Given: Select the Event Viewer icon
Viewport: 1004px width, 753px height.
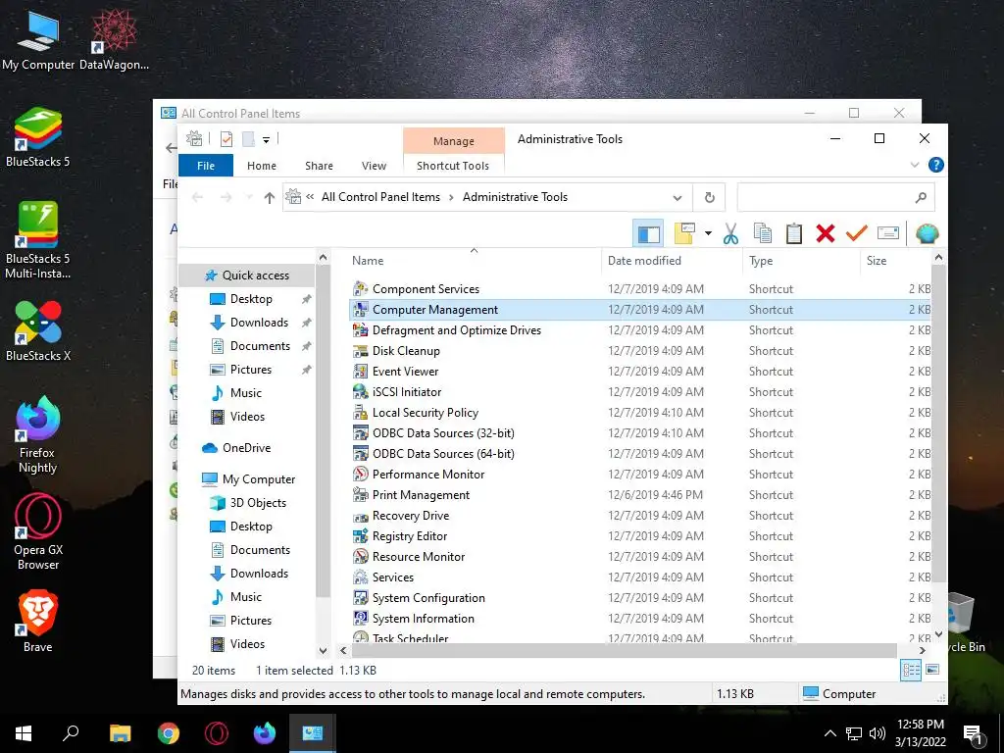Looking at the screenshot, I should [x=361, y=372].
